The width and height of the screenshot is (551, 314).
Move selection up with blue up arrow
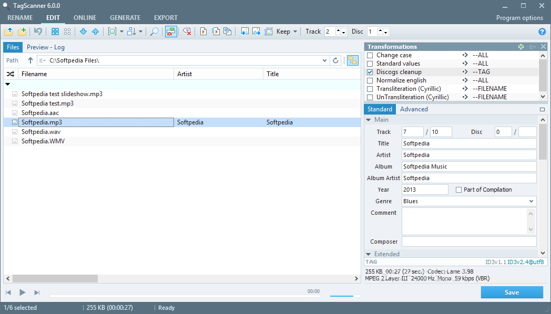click(95, 32)
